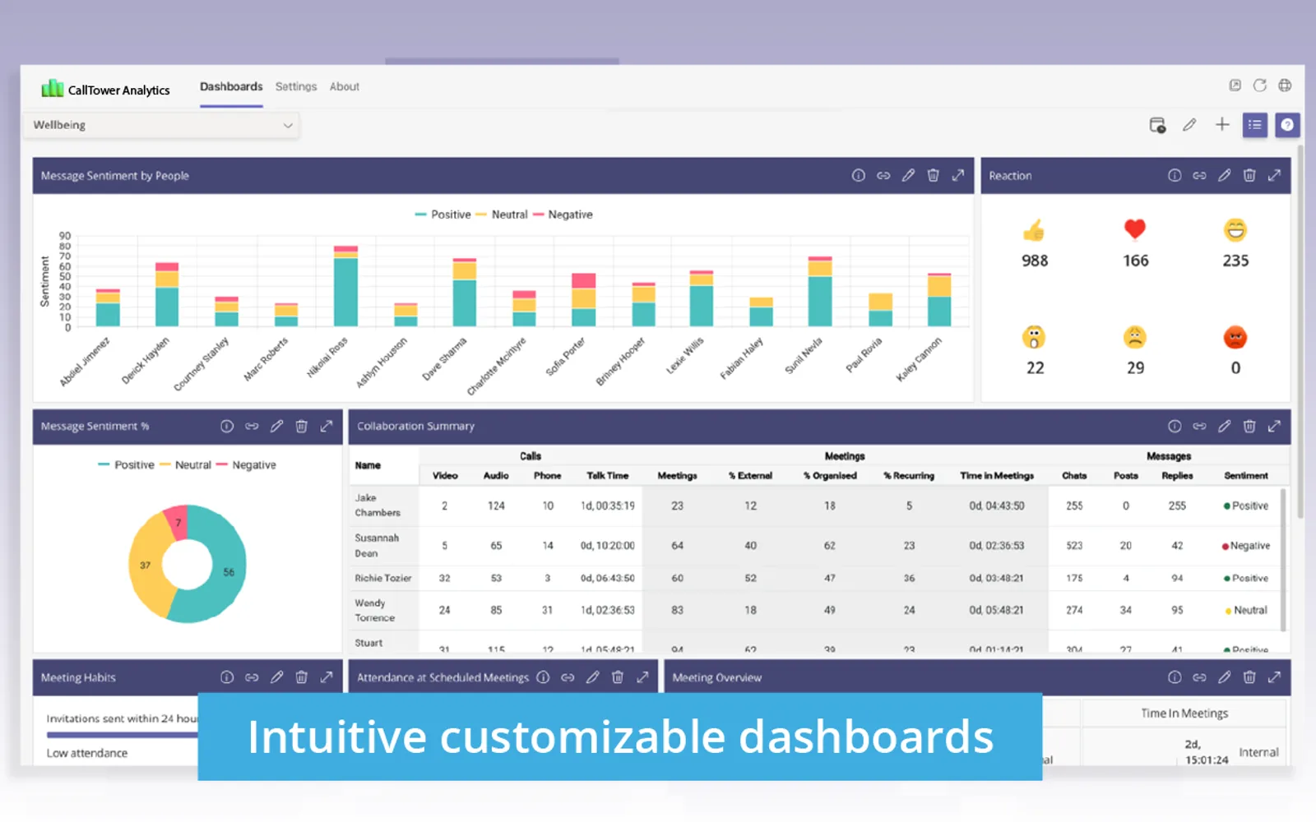Select the Susannah Dean row name
The height and width of the screenshot is (822, 1316).
377,545
